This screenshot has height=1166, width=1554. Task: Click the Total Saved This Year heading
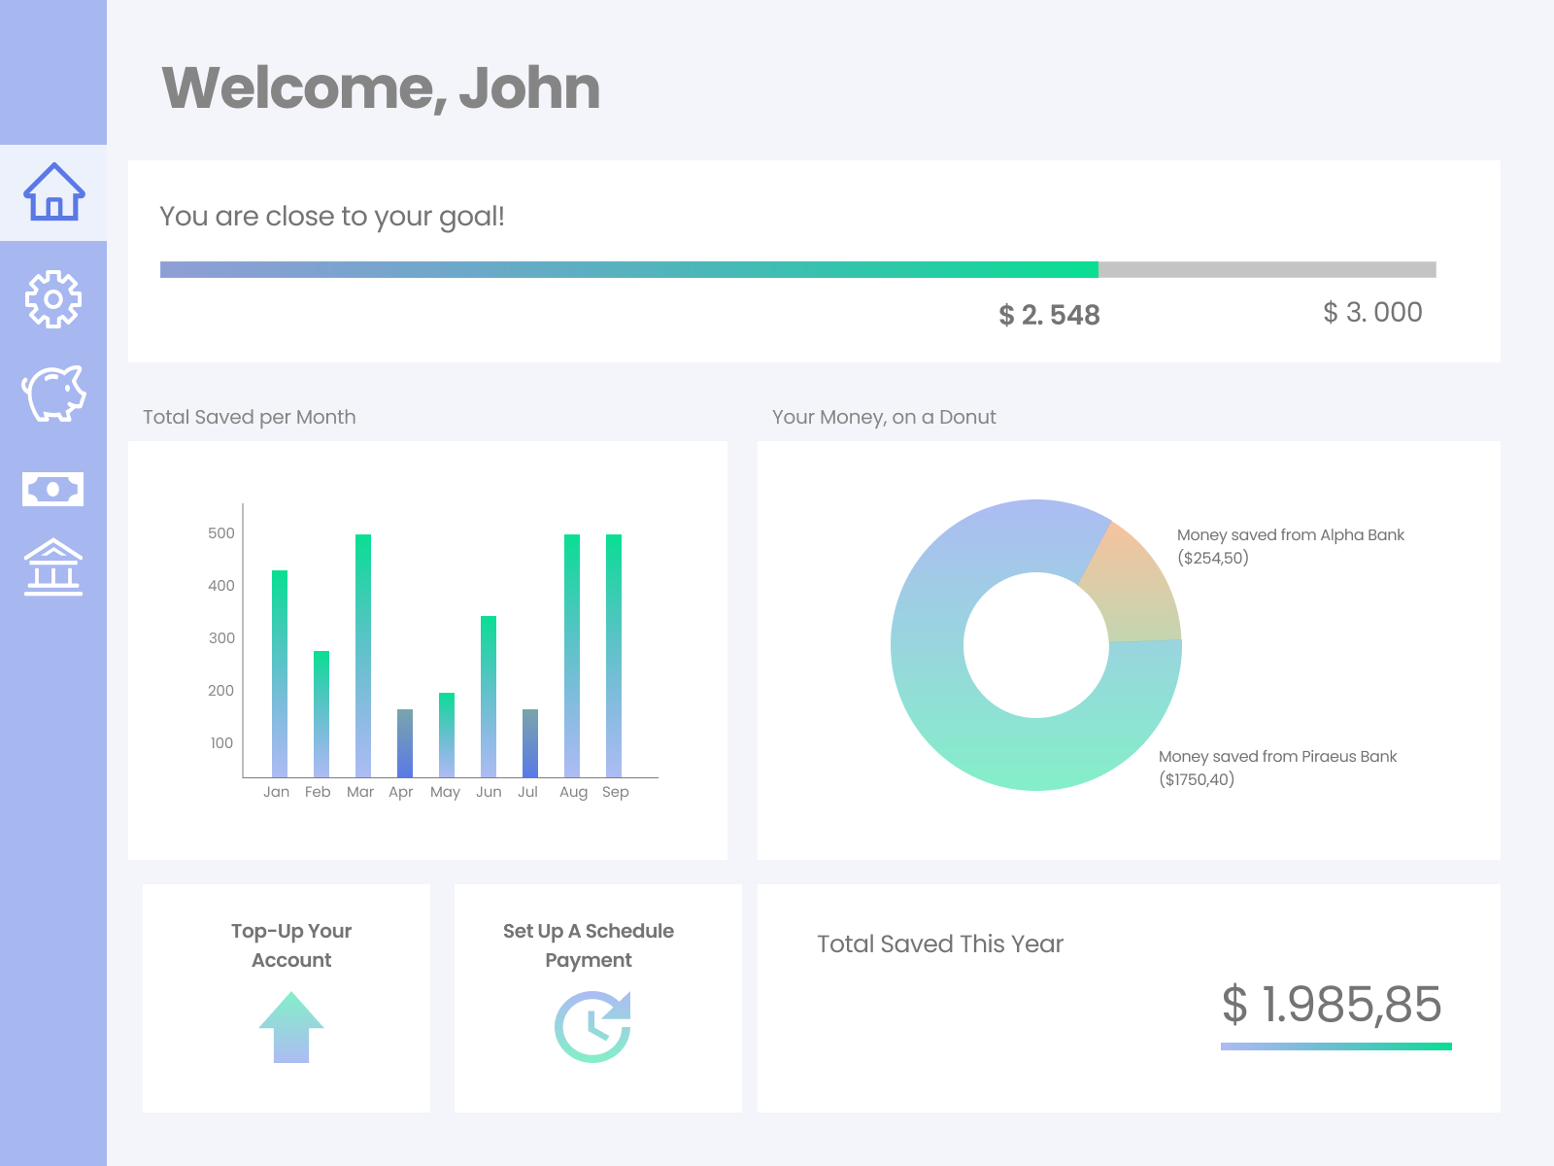[x=940, y=944]
